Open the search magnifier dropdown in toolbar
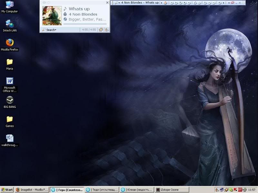The width and height of the screenshot is (258, 193). 117,3
